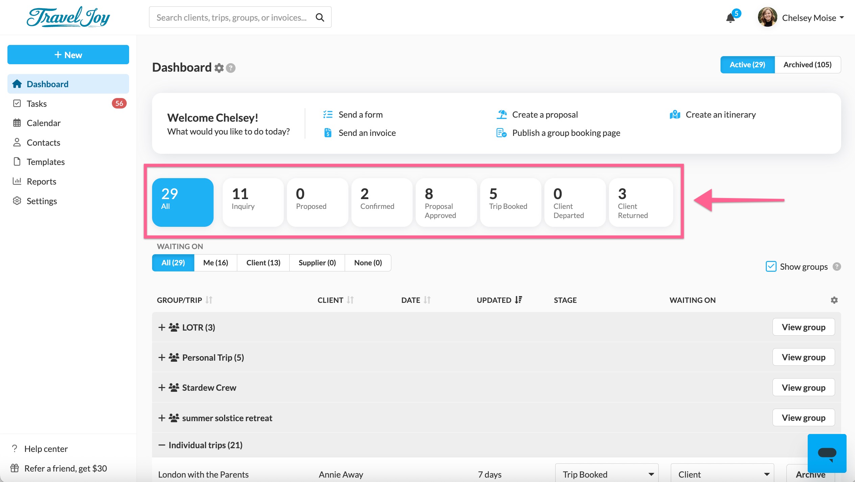Collapse the Individual trips section
The image size is (855, 482).
(x=162, y=445)
